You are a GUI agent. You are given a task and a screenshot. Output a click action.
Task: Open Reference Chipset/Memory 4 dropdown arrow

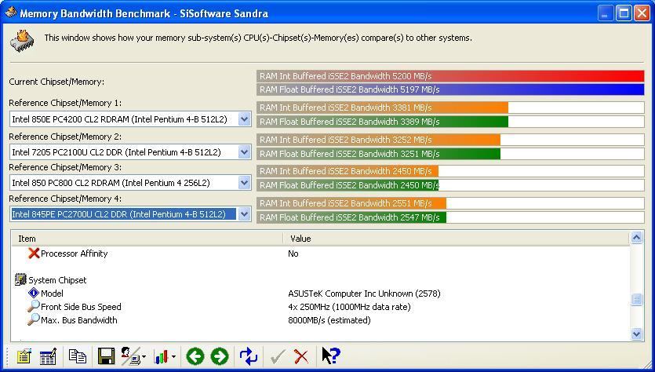coord(245,214)
